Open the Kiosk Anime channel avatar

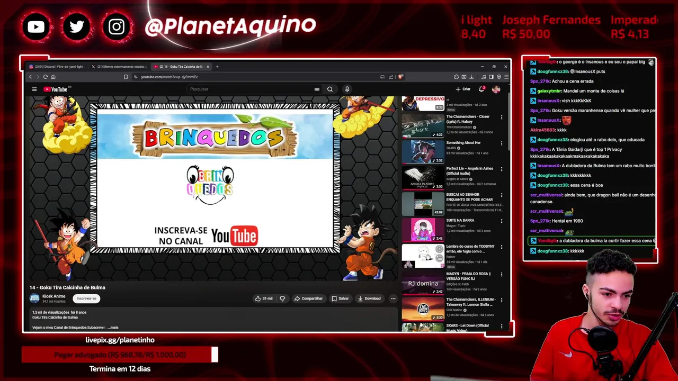click(x=34, y=298)
